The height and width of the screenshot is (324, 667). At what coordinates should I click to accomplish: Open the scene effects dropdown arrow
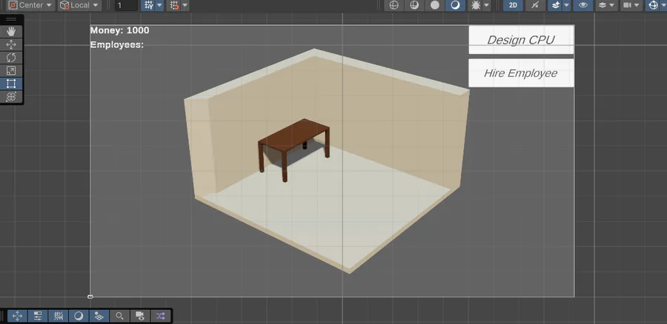tap(566, 5)
